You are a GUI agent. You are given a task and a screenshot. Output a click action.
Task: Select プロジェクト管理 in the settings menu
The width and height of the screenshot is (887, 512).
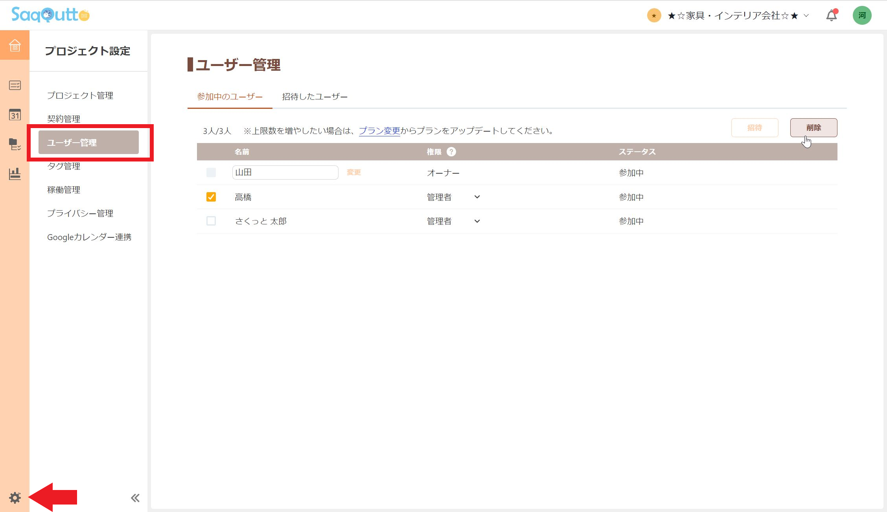[81, 95]
